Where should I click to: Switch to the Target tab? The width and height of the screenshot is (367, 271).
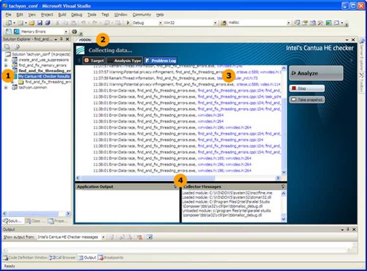tap(94, 61)
